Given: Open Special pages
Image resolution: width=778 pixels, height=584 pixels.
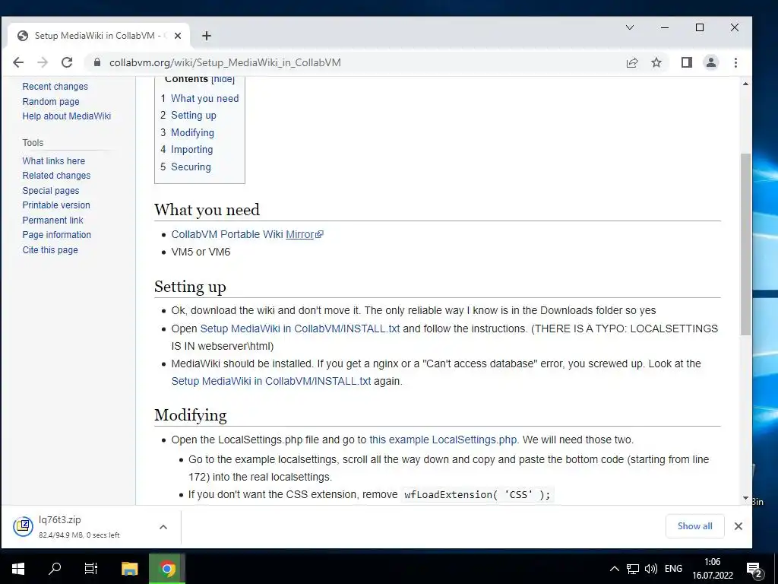Looking at the screenshot, I should tap(51, 191).
